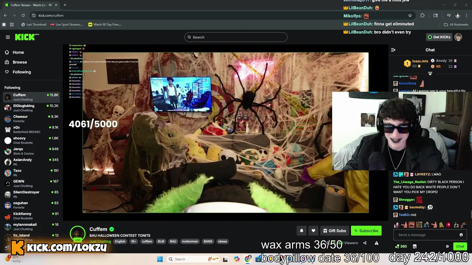Open osguhan channel in Following list
Image resolution: width=472 pixels, height=265 pixels.
click(31, 205)
